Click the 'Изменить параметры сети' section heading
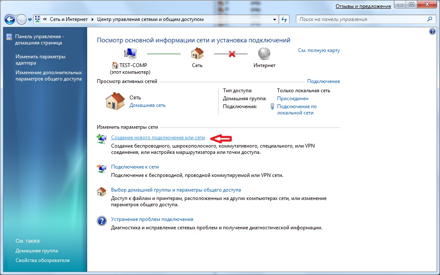 click(x=127, y=127)
